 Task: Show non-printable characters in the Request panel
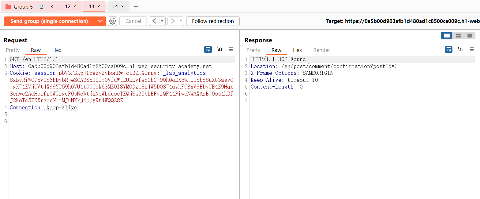click(219, 49)
